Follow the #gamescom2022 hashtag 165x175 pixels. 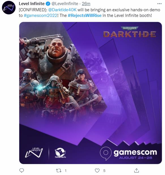(x=40, y=15)
